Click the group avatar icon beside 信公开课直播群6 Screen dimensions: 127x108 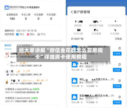tap(7, 8)
